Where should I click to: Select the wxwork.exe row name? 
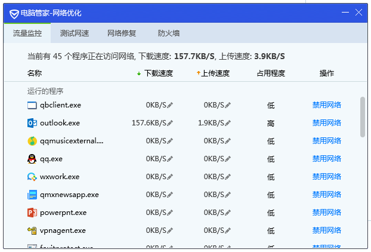pyautogui.click(x=60, y=177)
